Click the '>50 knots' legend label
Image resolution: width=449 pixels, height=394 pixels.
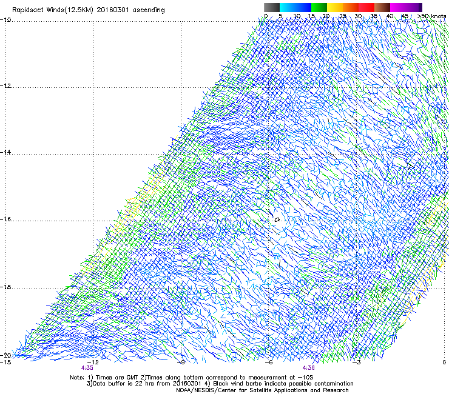pyautogui.click(x=432, y=16)
